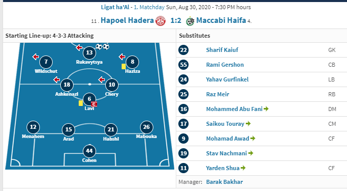
Task: Open the Hapoel Hadera team page
Action: pyautogui.click(x=127, y=20)
